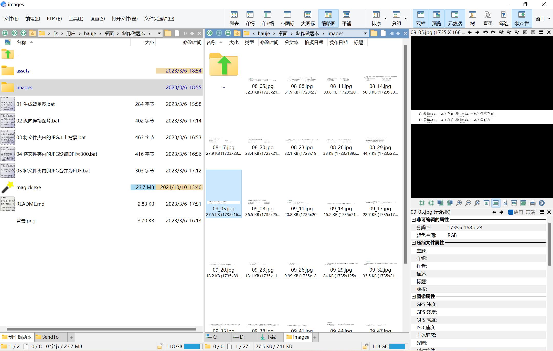Open the 排序 sort dropdown arrow
Screen dimensions: 553x351
click(385, 18)
